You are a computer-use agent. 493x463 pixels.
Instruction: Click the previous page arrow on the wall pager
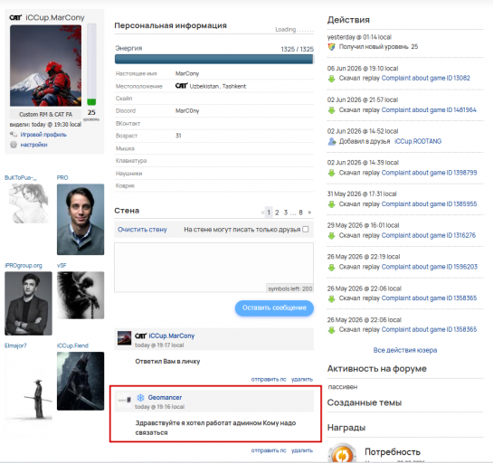click(262, 213)
